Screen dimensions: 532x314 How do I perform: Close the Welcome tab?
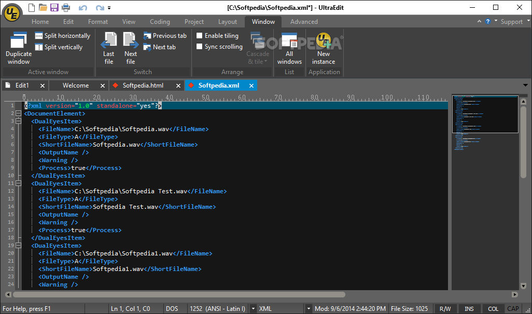coord(103,86)
